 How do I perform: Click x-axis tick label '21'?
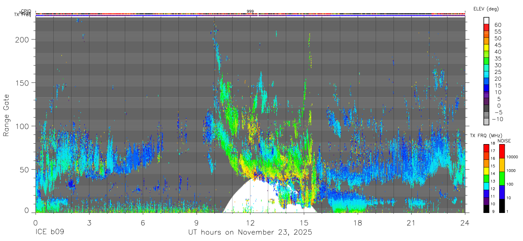click(x=411, y=223)
